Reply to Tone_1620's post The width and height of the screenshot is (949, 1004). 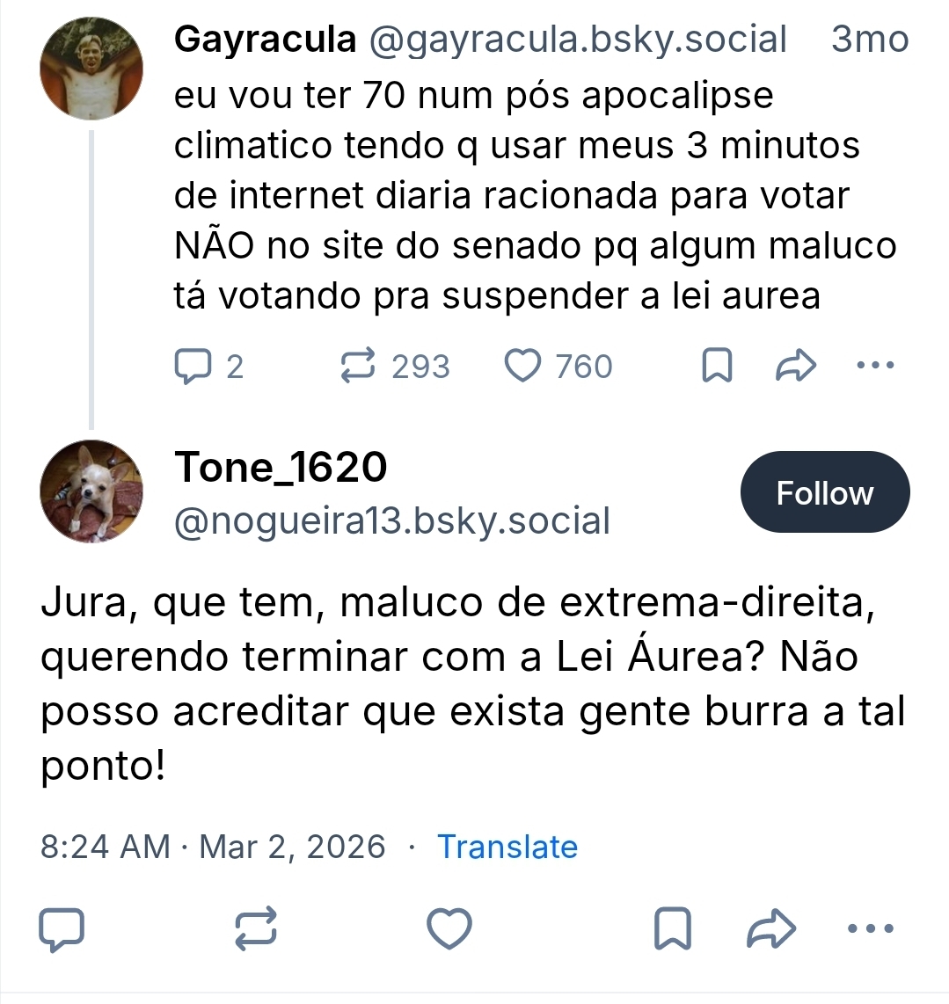click(x=62, y=929)
